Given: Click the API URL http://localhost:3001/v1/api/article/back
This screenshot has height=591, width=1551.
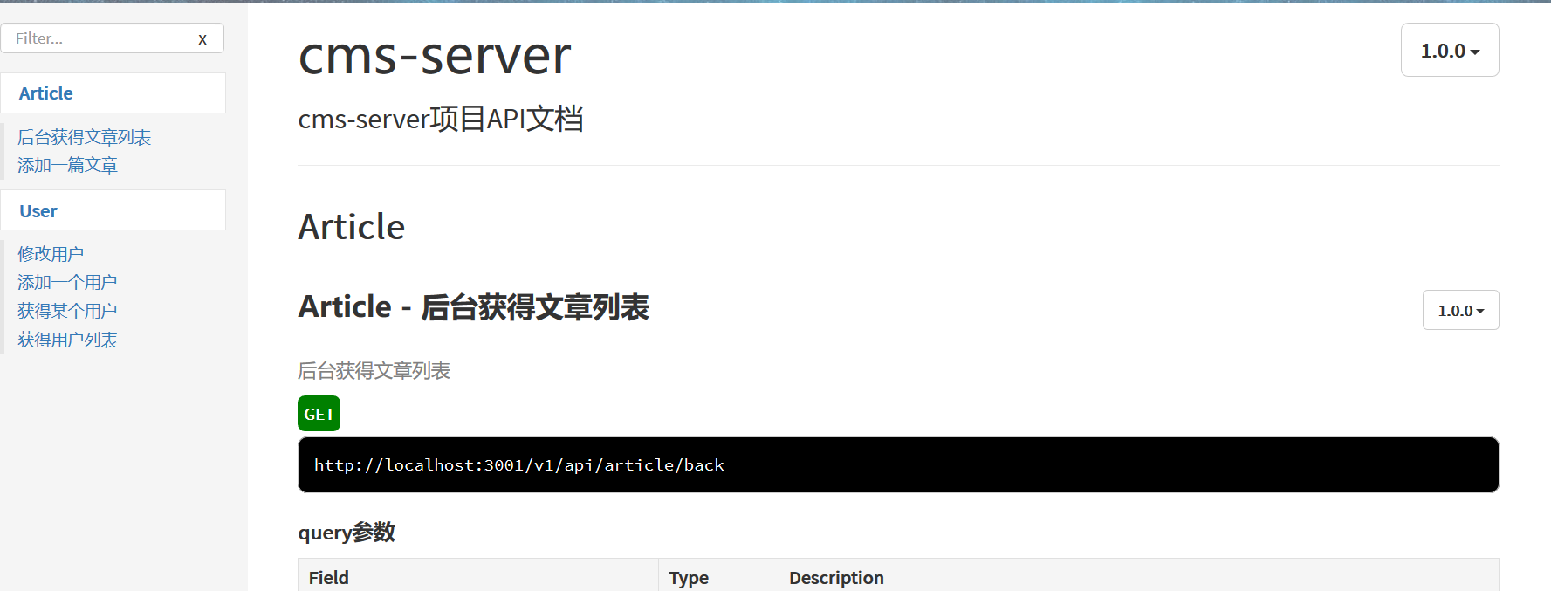Looking at the screenshot, I should tap(519, 465).
